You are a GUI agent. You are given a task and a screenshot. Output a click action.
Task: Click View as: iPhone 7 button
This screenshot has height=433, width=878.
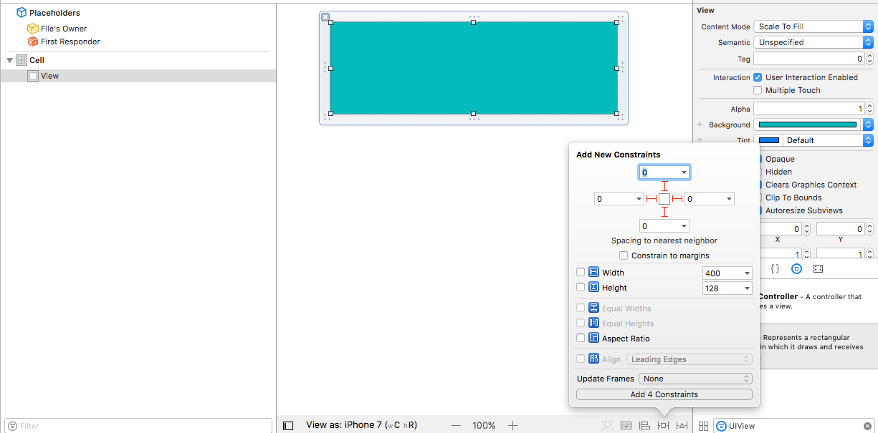pos(361,425)
